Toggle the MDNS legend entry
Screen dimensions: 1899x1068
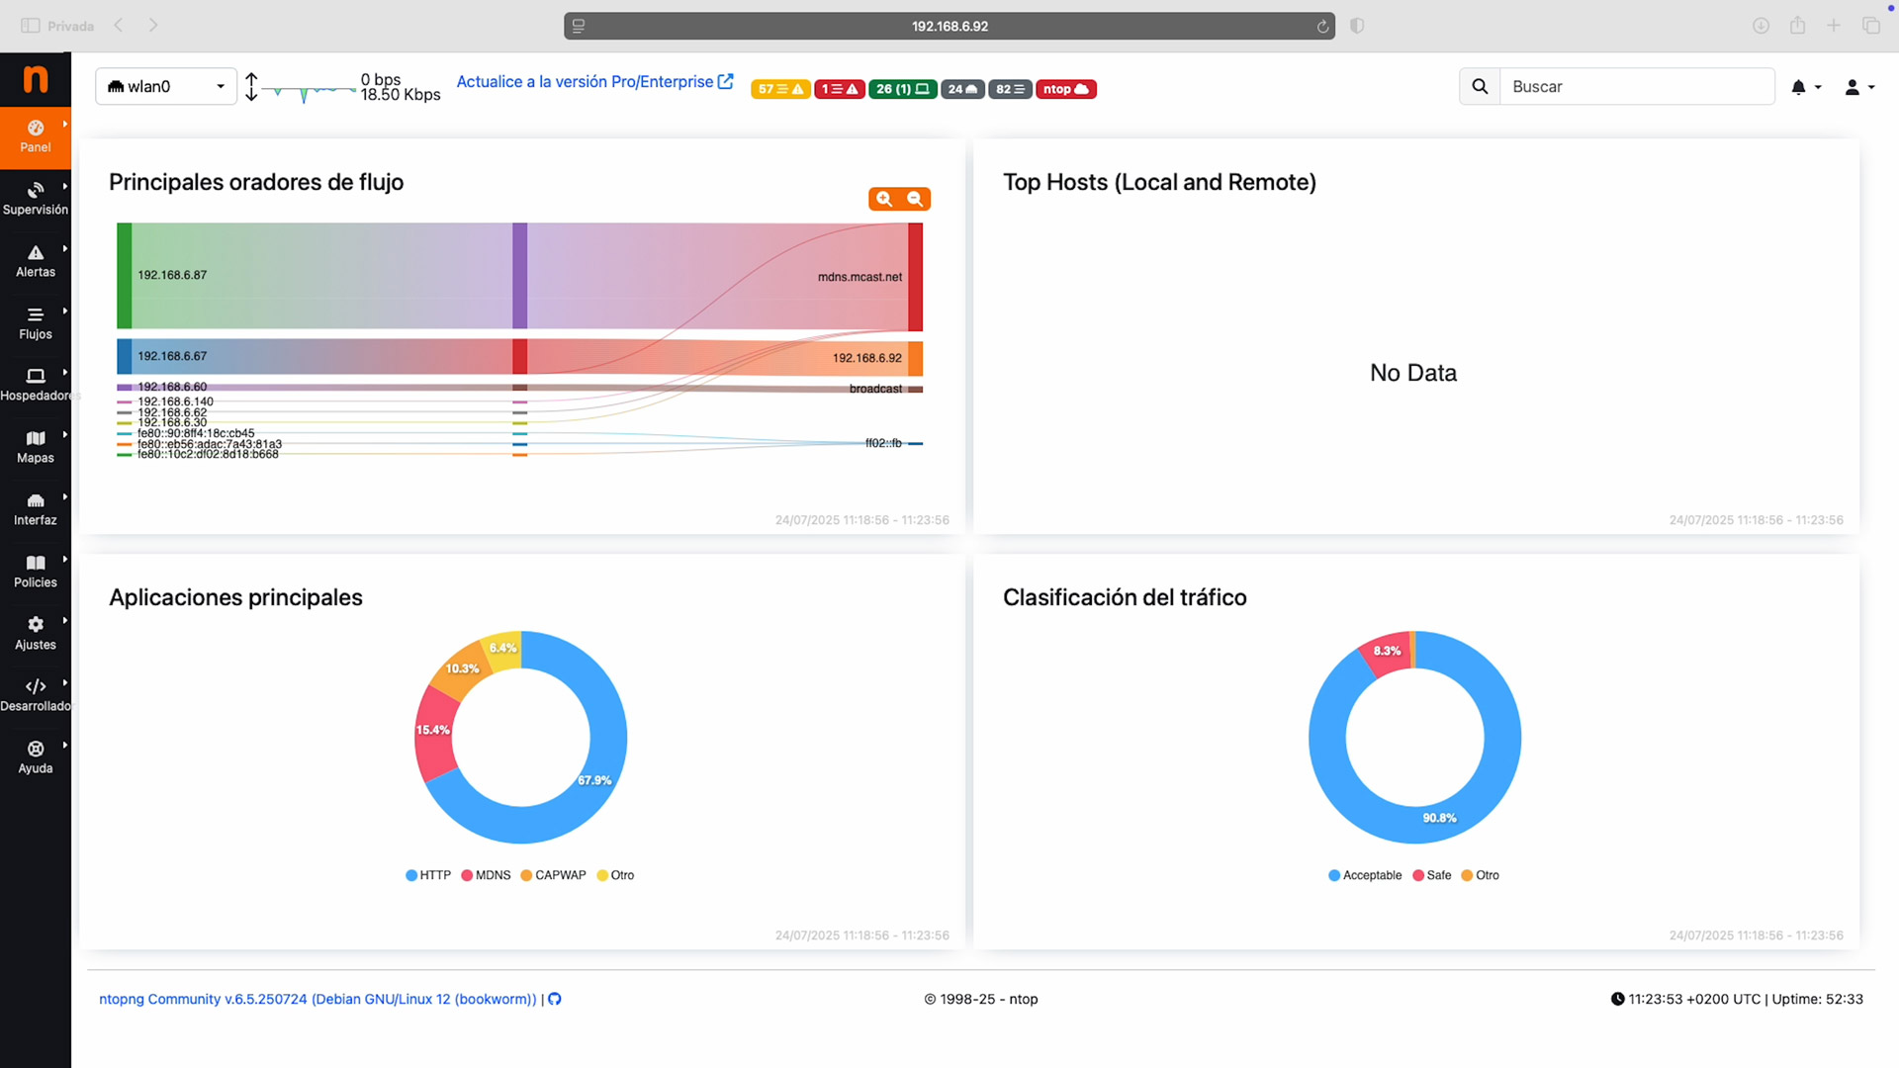click(486, 875)
